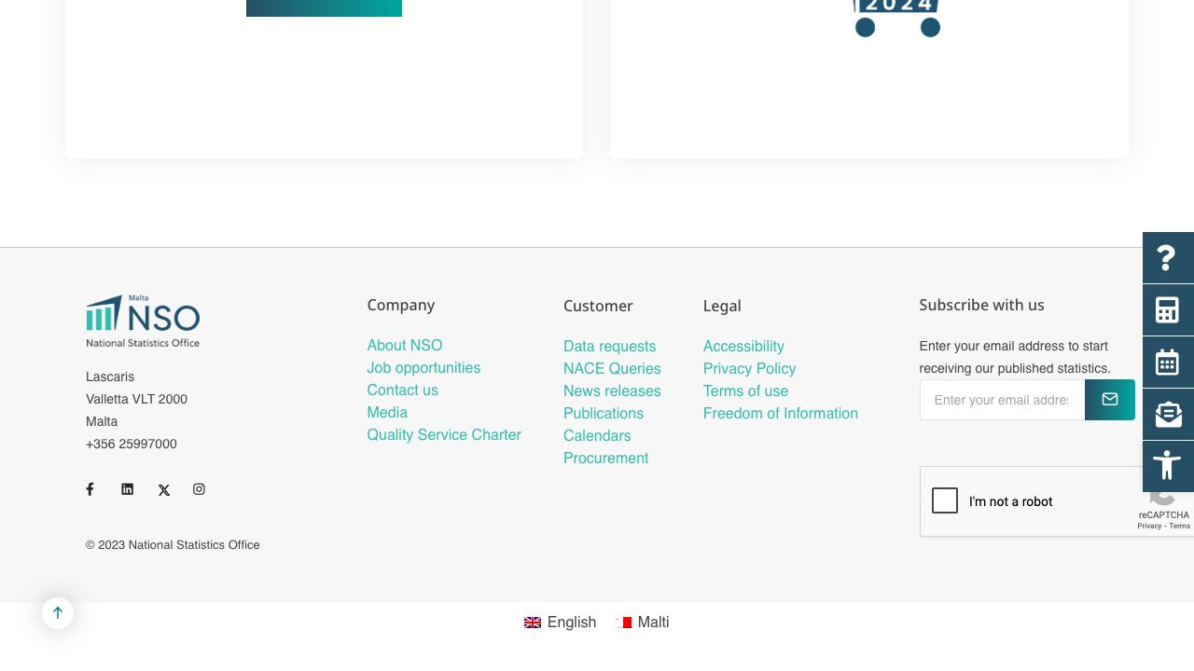Open the Instagram social icon
Image resolution: width=1194 pixels, height=671 pixels.
199,489
